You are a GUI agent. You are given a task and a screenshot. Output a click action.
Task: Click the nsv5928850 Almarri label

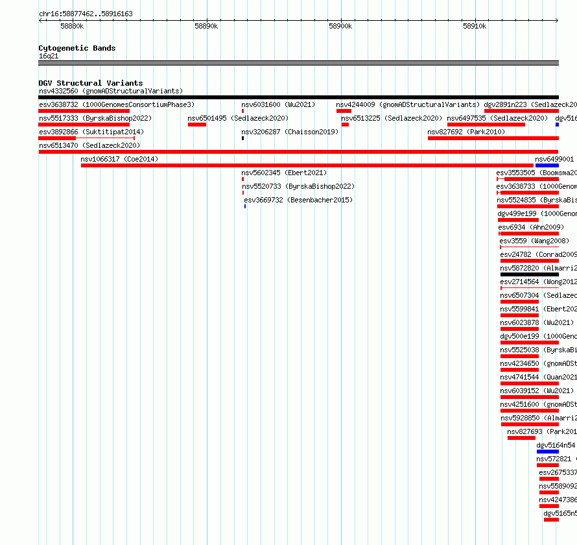coord(539,418)
